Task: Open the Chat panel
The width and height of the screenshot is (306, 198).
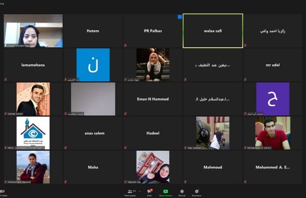Action: click(x=149, y=193)
